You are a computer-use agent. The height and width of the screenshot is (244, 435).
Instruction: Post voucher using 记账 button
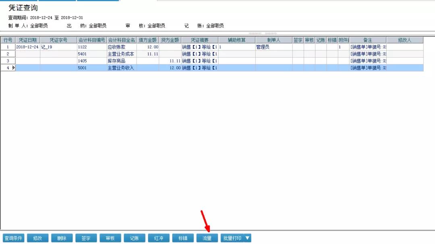(x=135, y=238)
